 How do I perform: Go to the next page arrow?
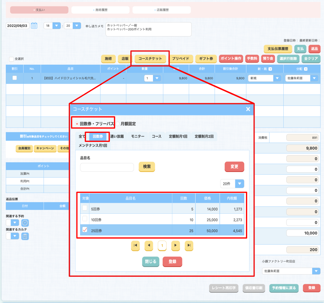[x=175, y=246]
